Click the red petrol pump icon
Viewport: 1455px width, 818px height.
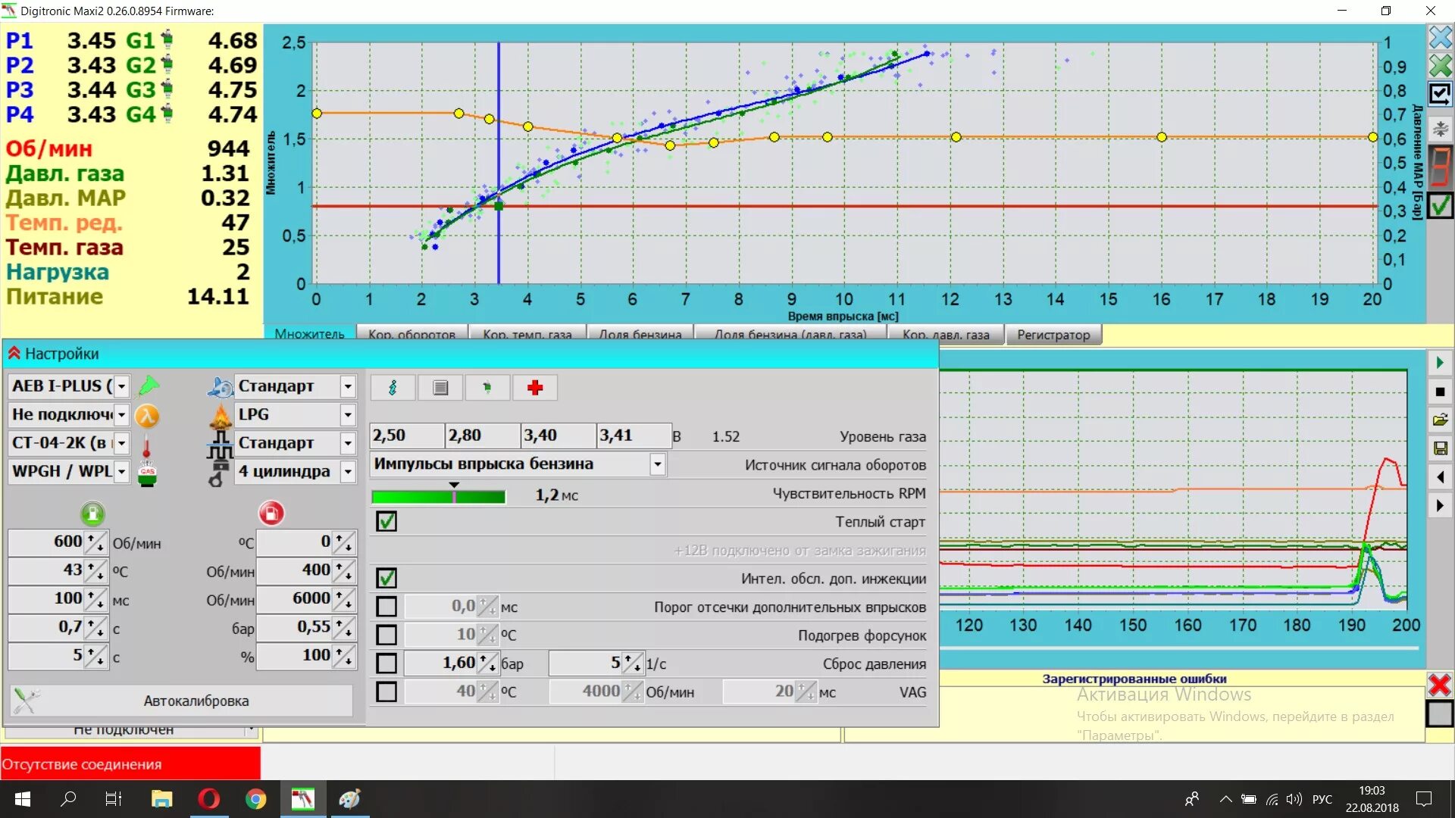point(271,514)
